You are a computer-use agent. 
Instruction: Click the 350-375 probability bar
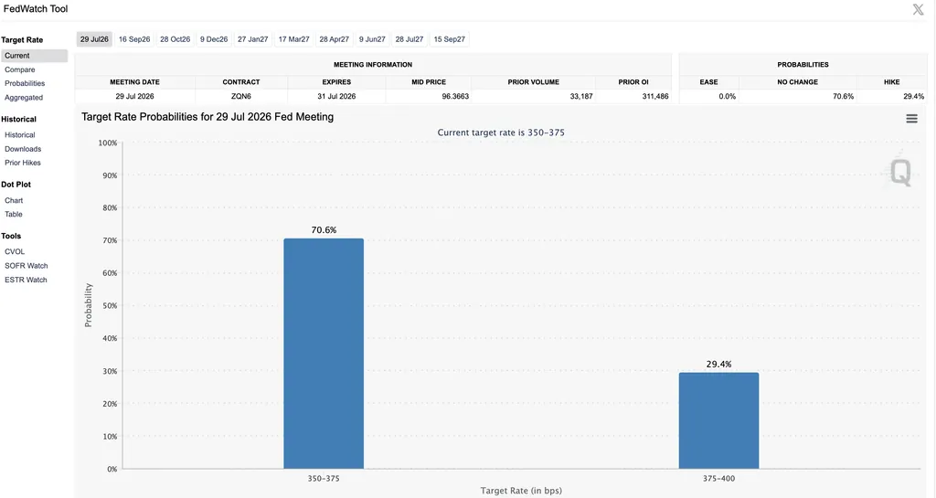pos(324,354)
